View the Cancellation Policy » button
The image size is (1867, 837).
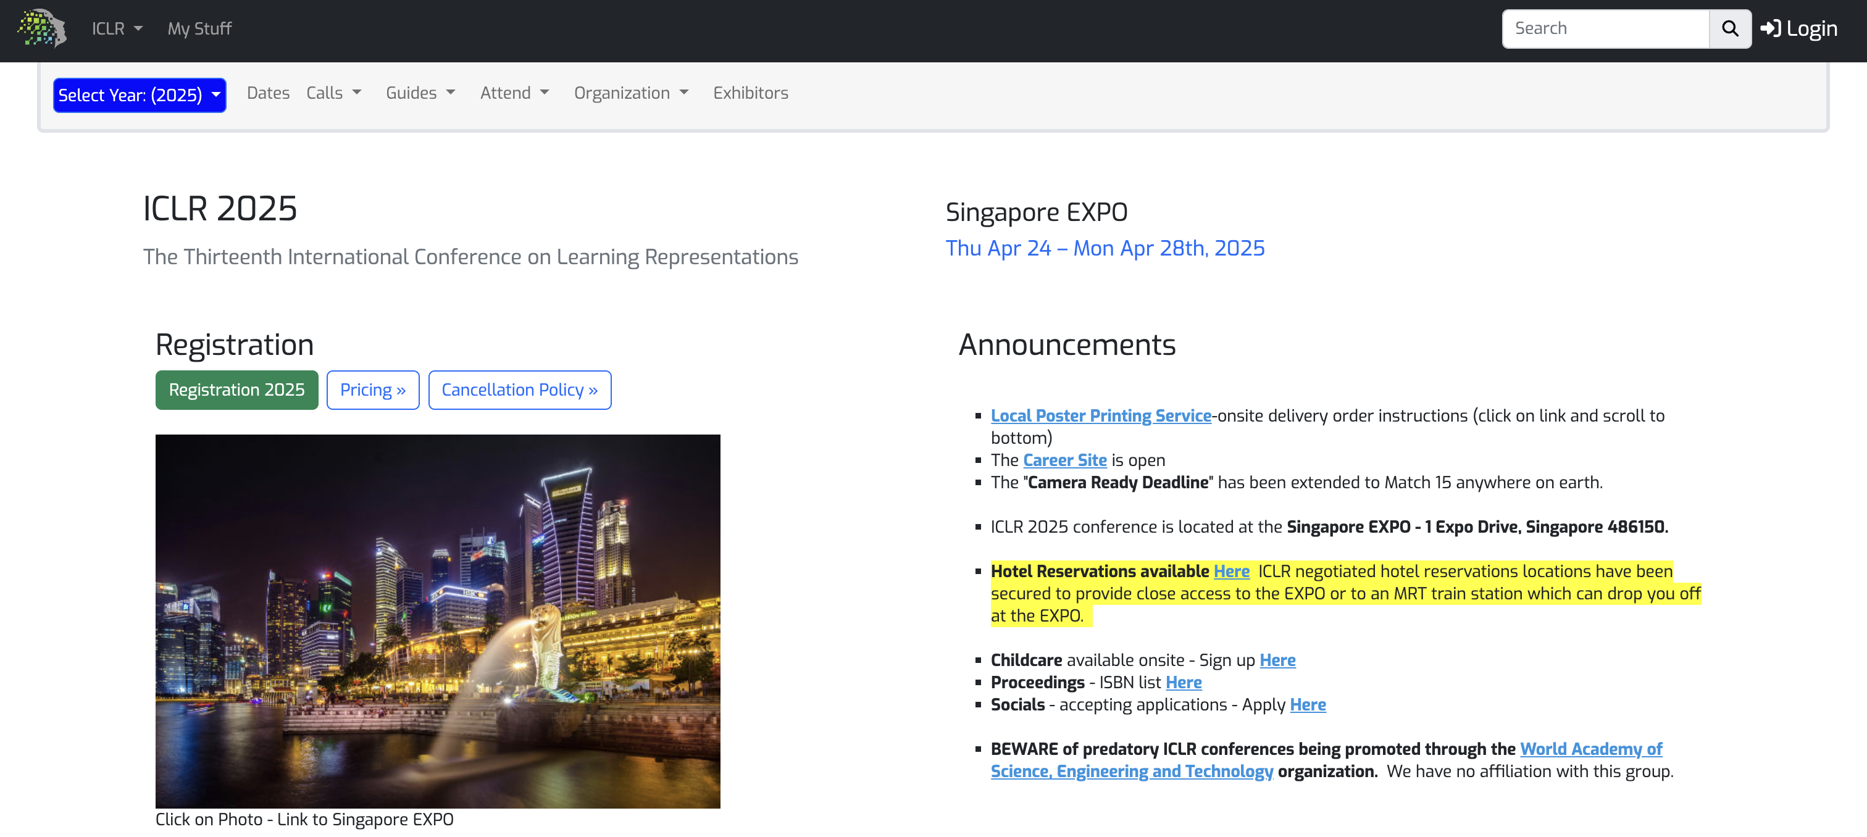click(x=519, y=390)
